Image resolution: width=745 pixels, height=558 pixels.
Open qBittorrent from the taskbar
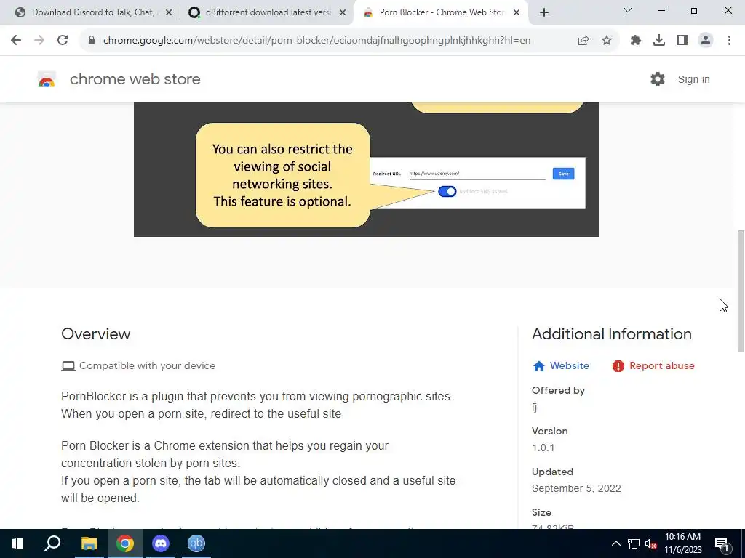[196, 543]
